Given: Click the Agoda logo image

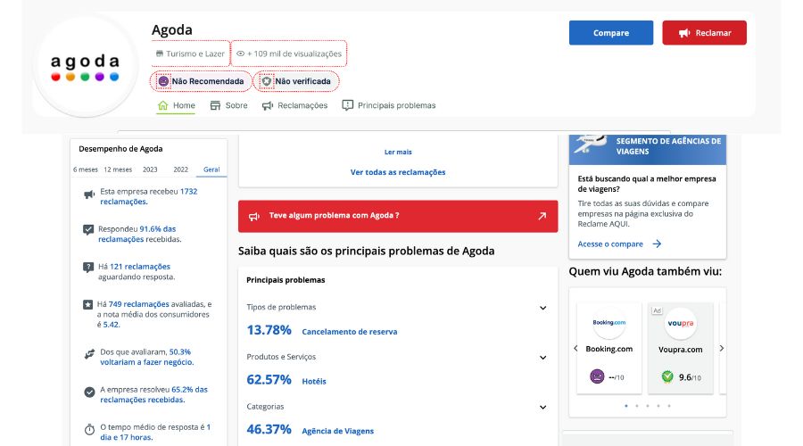Looking at the screenshot, I should click(x=85, y=65).
